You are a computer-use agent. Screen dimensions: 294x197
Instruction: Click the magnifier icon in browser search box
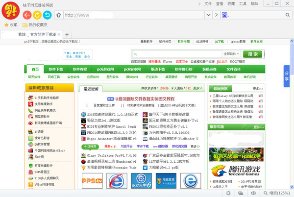point(288,15)
